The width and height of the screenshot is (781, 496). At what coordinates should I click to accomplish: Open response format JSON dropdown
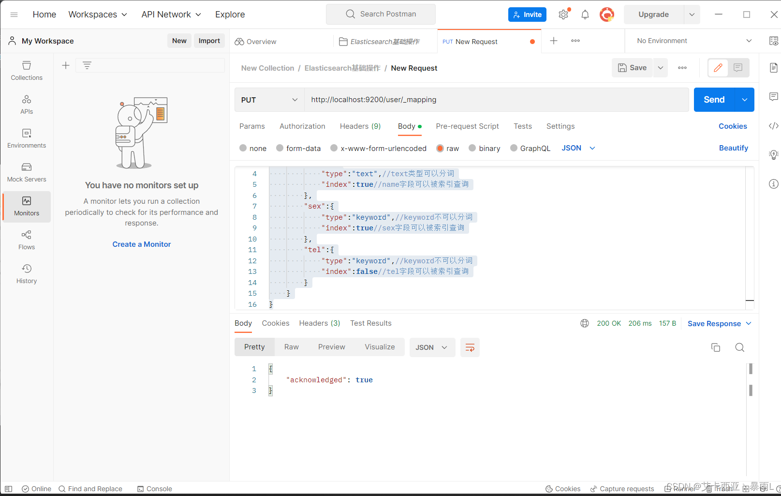[x=432, y=347]
